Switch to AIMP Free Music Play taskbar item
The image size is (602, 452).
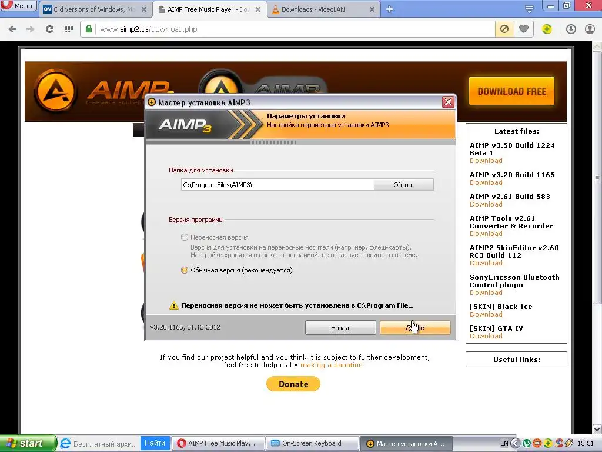pos(218,444)
